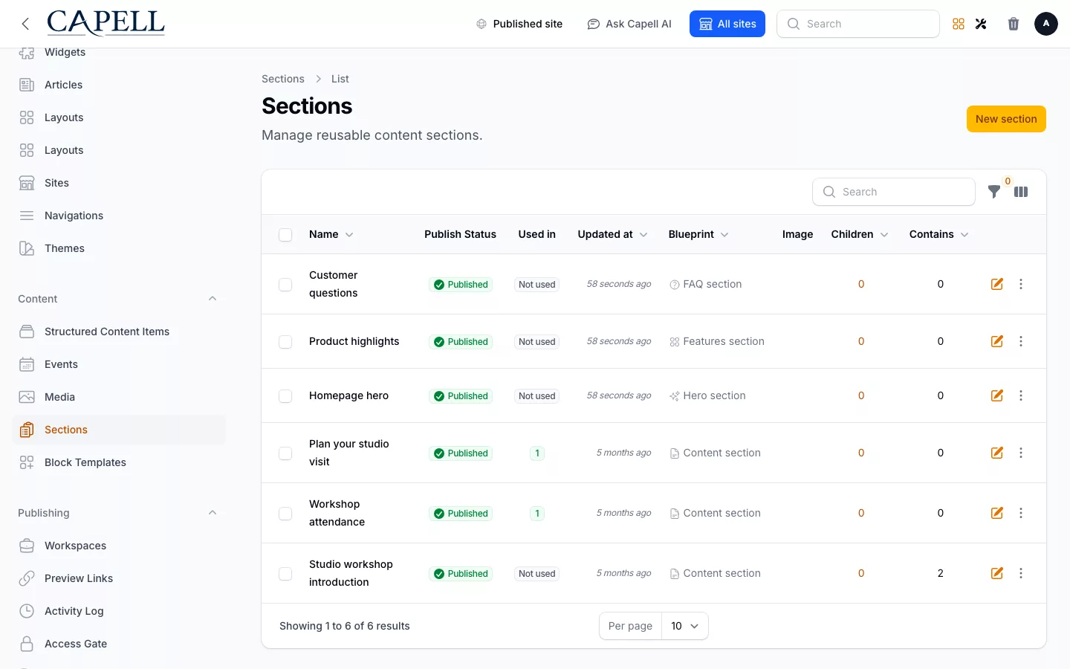Open more actions for Product highlights
Screen dimensions: 1070x669
tap(1021, 341)
